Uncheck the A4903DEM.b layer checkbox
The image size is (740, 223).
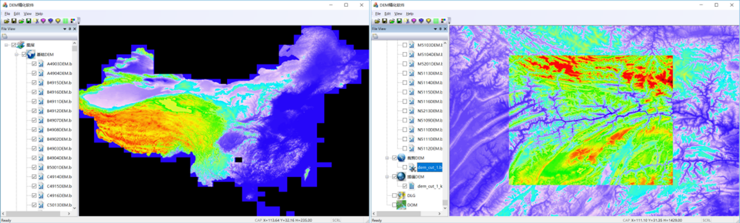34,64
